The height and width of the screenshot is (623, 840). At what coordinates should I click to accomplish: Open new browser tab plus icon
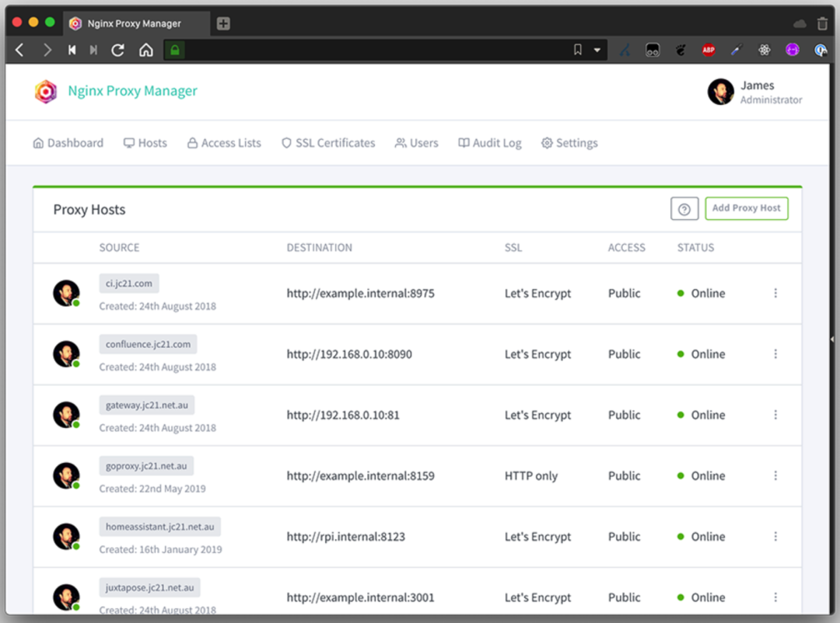click(223, 23)
